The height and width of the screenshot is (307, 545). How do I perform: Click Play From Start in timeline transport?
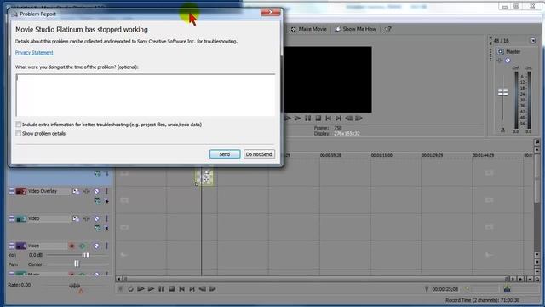[x=141, y=289]
